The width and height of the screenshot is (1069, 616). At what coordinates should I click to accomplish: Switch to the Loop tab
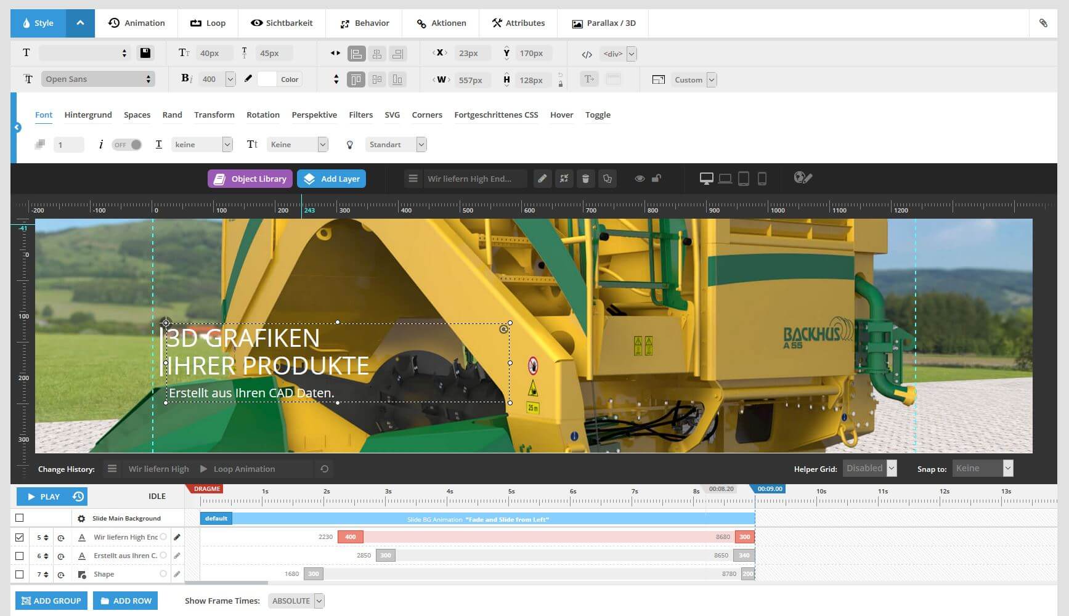point(208,23)
